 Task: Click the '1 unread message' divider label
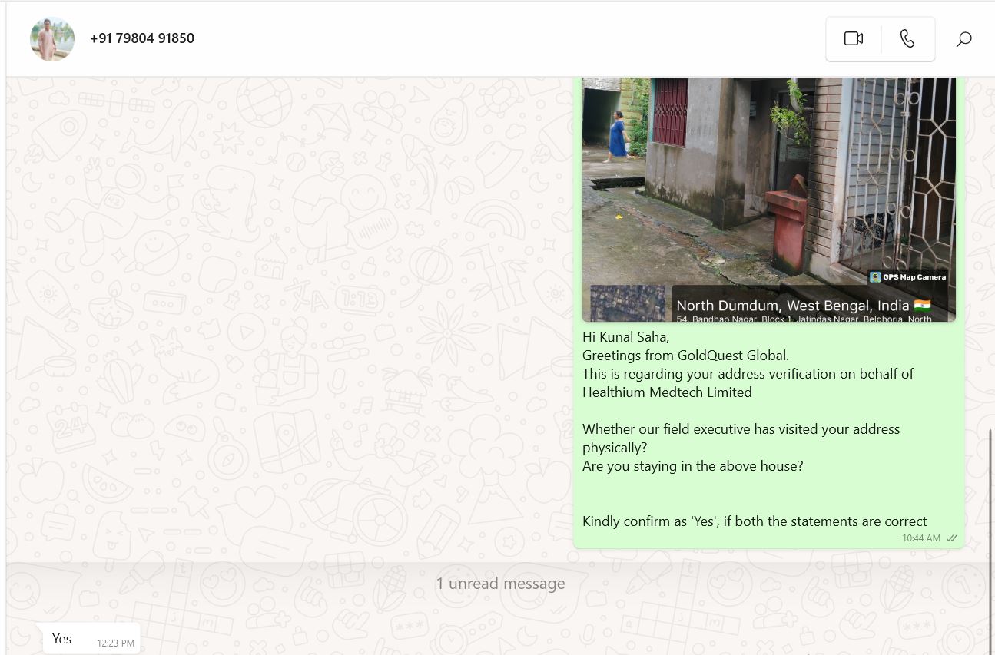(500, 584)
